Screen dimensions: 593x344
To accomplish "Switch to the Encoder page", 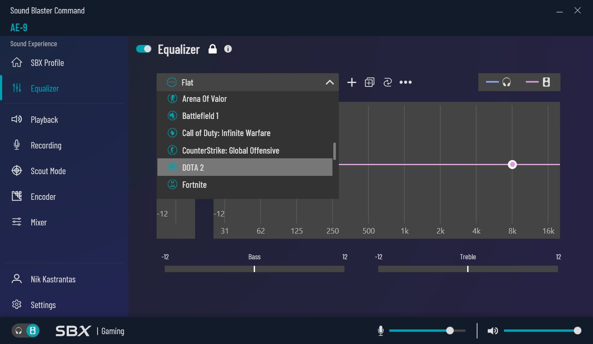I will 64,196.
